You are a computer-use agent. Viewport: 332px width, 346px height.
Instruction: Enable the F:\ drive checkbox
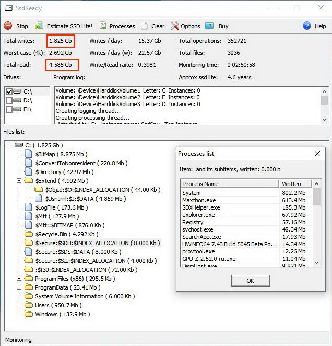pyautogui.click(x=9, y=109)
